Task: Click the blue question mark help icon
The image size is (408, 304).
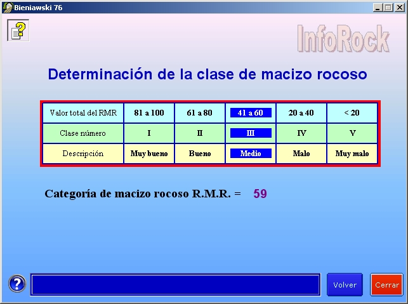Action: click(x=17, y=284)
